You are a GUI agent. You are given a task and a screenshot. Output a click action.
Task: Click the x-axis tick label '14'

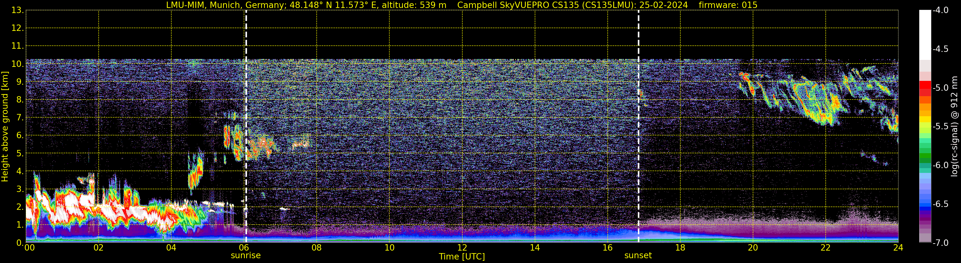coord(535,248)
